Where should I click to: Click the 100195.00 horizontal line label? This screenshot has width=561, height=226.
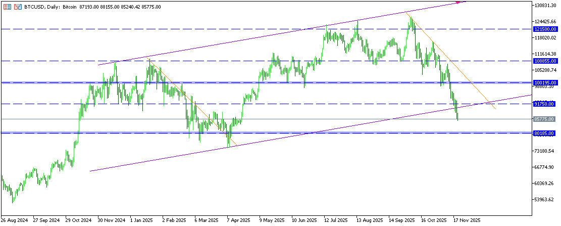544,82
